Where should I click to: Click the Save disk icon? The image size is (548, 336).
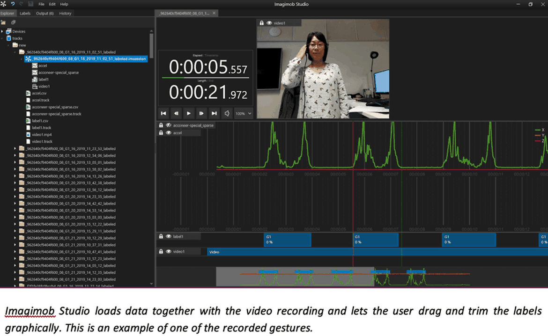point(30,4)
